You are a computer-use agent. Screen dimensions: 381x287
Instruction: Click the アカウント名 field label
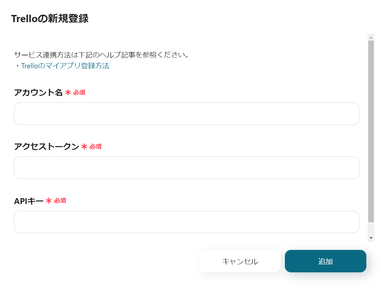[x=38, y=93]
